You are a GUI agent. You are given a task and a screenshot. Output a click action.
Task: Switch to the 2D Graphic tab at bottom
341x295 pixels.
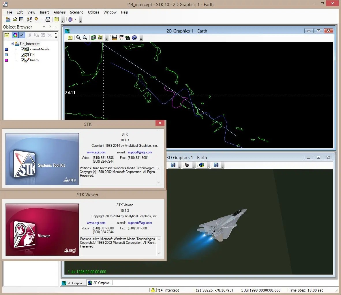click(74, 283)
